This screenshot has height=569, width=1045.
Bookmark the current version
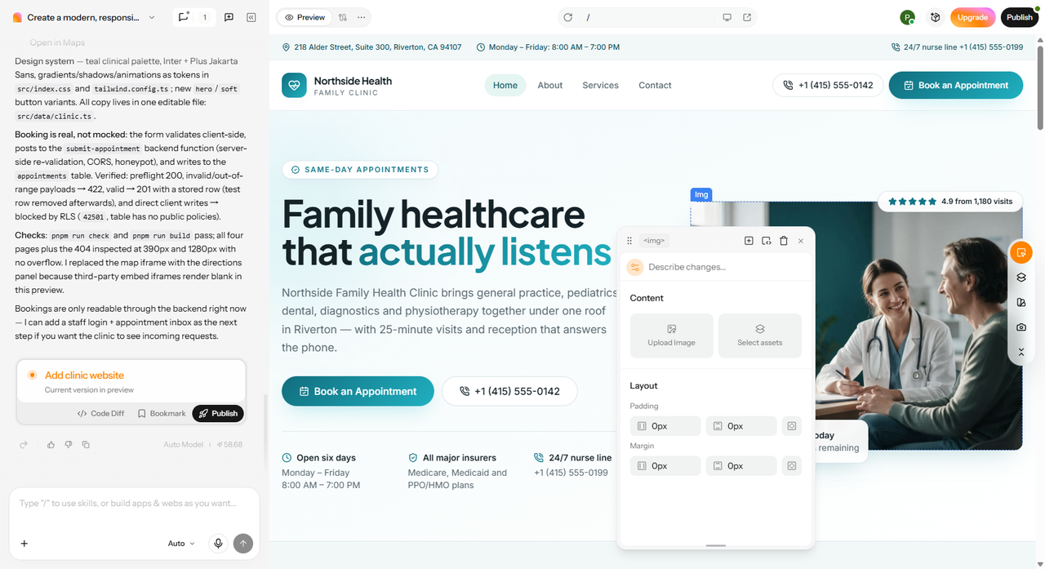point(162,414)
